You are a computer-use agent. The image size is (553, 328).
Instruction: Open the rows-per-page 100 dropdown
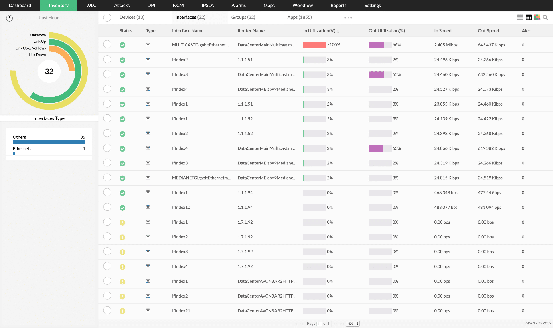point(353,324)
